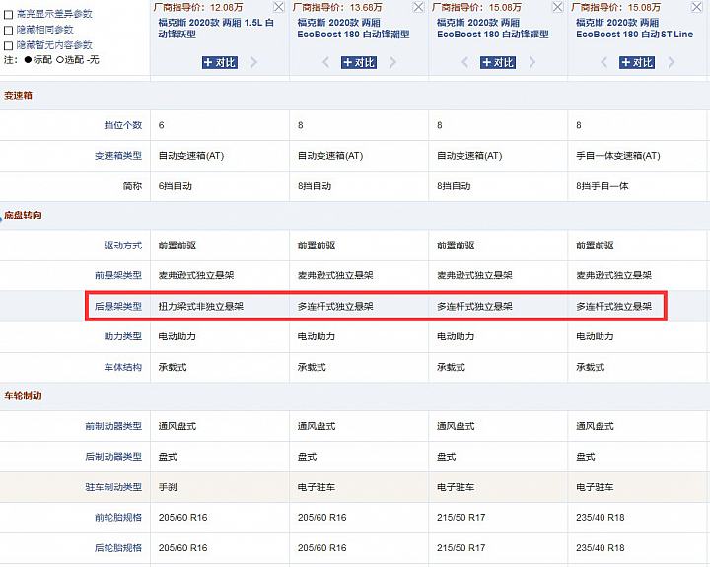
Task: Move 自动ST Line column left
Action: (x=603, y=62)
